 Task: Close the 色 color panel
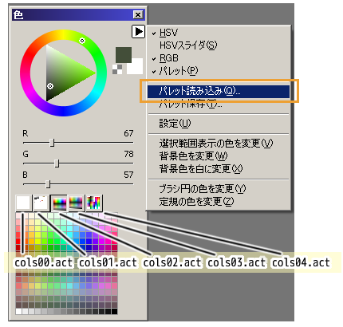click(138, 14)
